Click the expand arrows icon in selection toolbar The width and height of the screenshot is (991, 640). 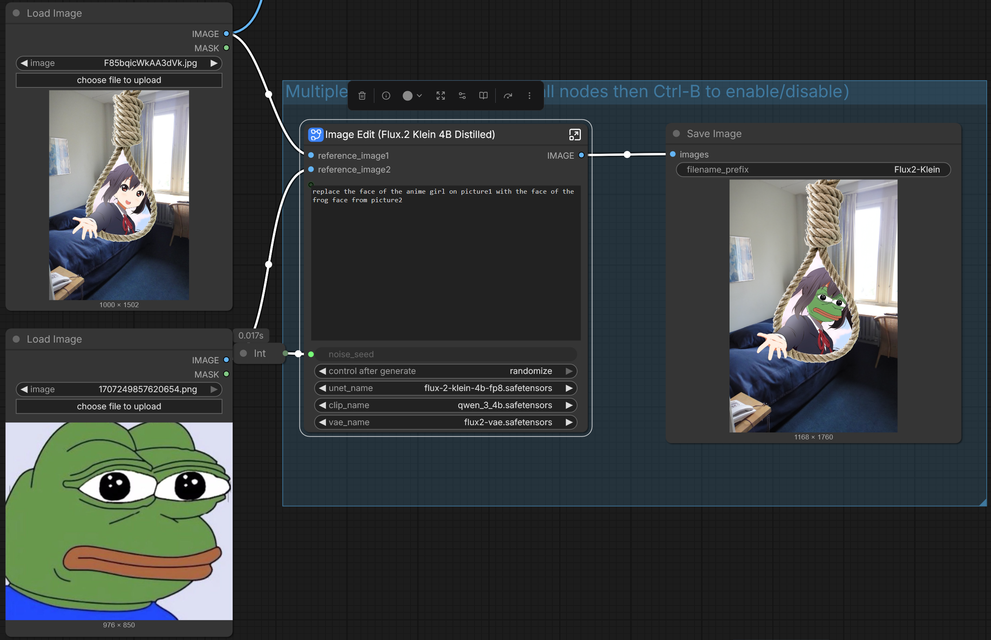[x=441, y=96]
